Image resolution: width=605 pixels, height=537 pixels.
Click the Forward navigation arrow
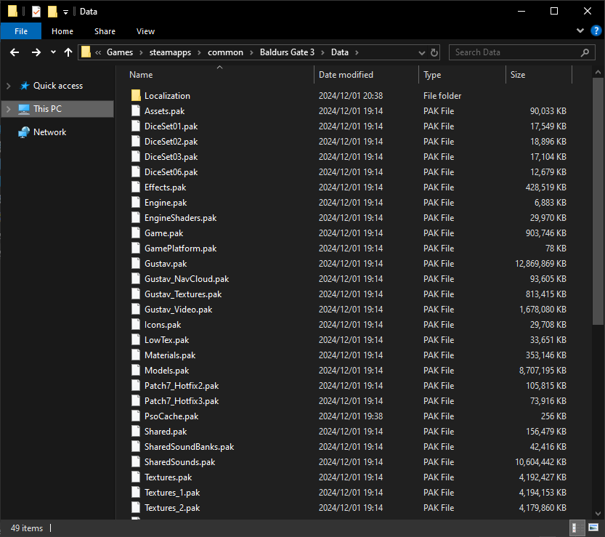pos(36,52)
